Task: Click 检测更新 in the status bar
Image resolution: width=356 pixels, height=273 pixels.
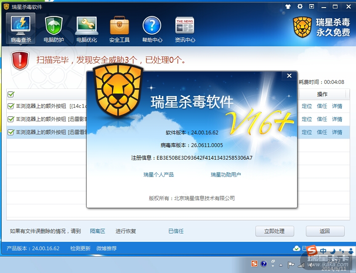Action: tap(80, 248)
